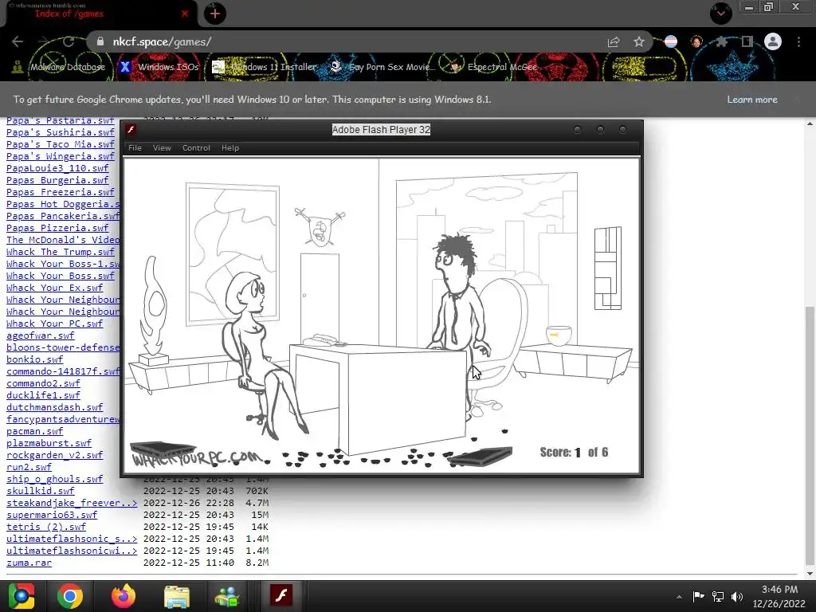Expand the tab search dropdown arrow
816x612 pixels.
720,13
